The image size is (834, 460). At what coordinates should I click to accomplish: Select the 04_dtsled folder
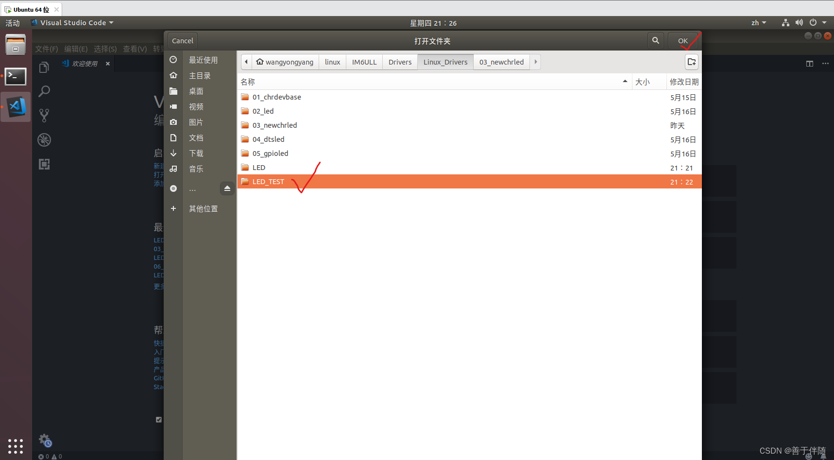coord(469,139)
